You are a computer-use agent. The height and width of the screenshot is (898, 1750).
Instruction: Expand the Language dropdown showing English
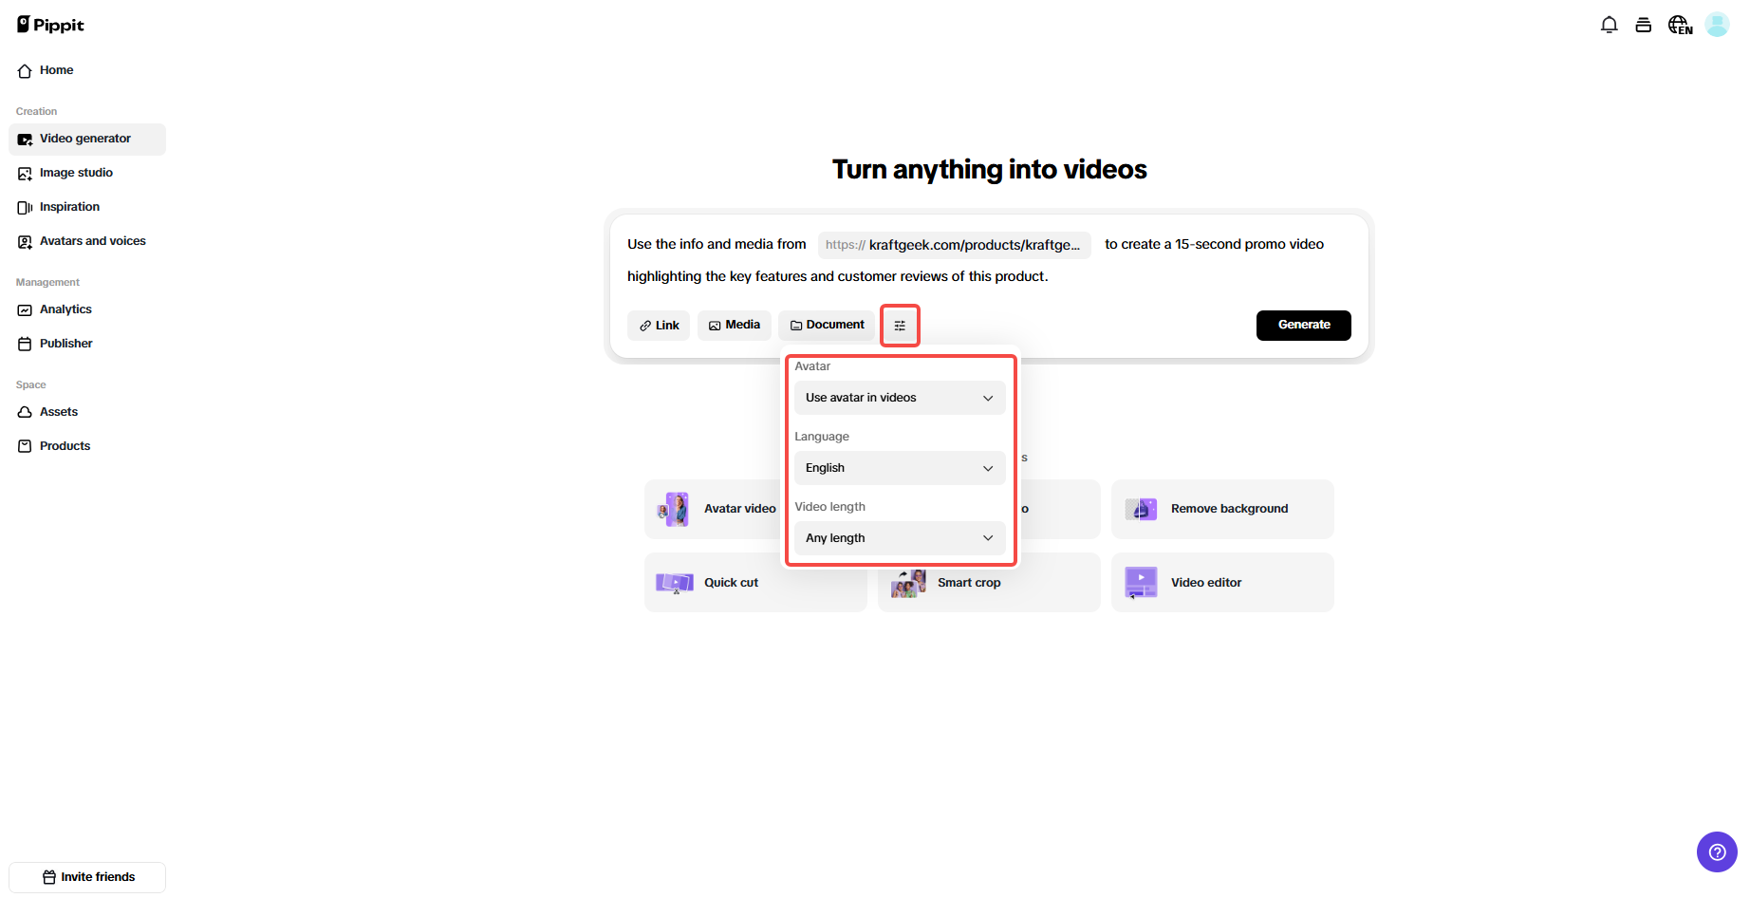900,468
